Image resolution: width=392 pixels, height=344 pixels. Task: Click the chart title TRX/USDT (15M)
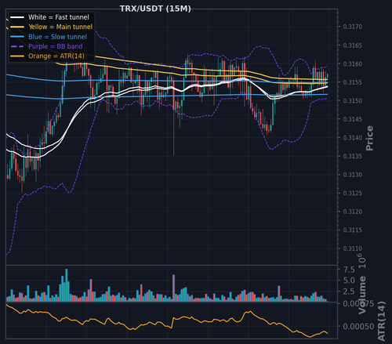point(155,9)
